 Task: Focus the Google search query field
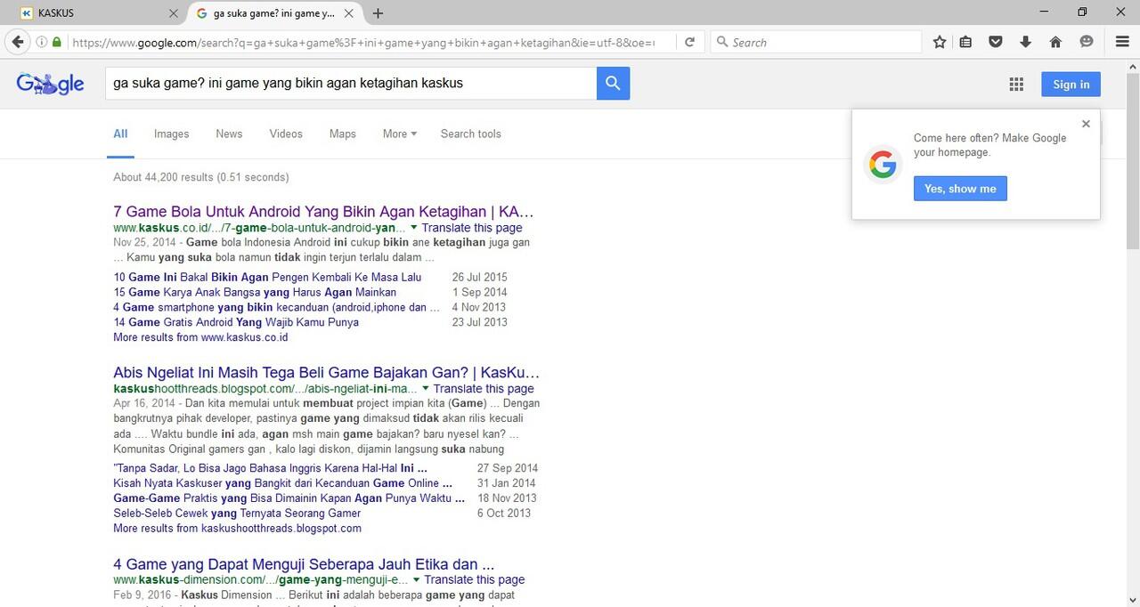[351, 84]
